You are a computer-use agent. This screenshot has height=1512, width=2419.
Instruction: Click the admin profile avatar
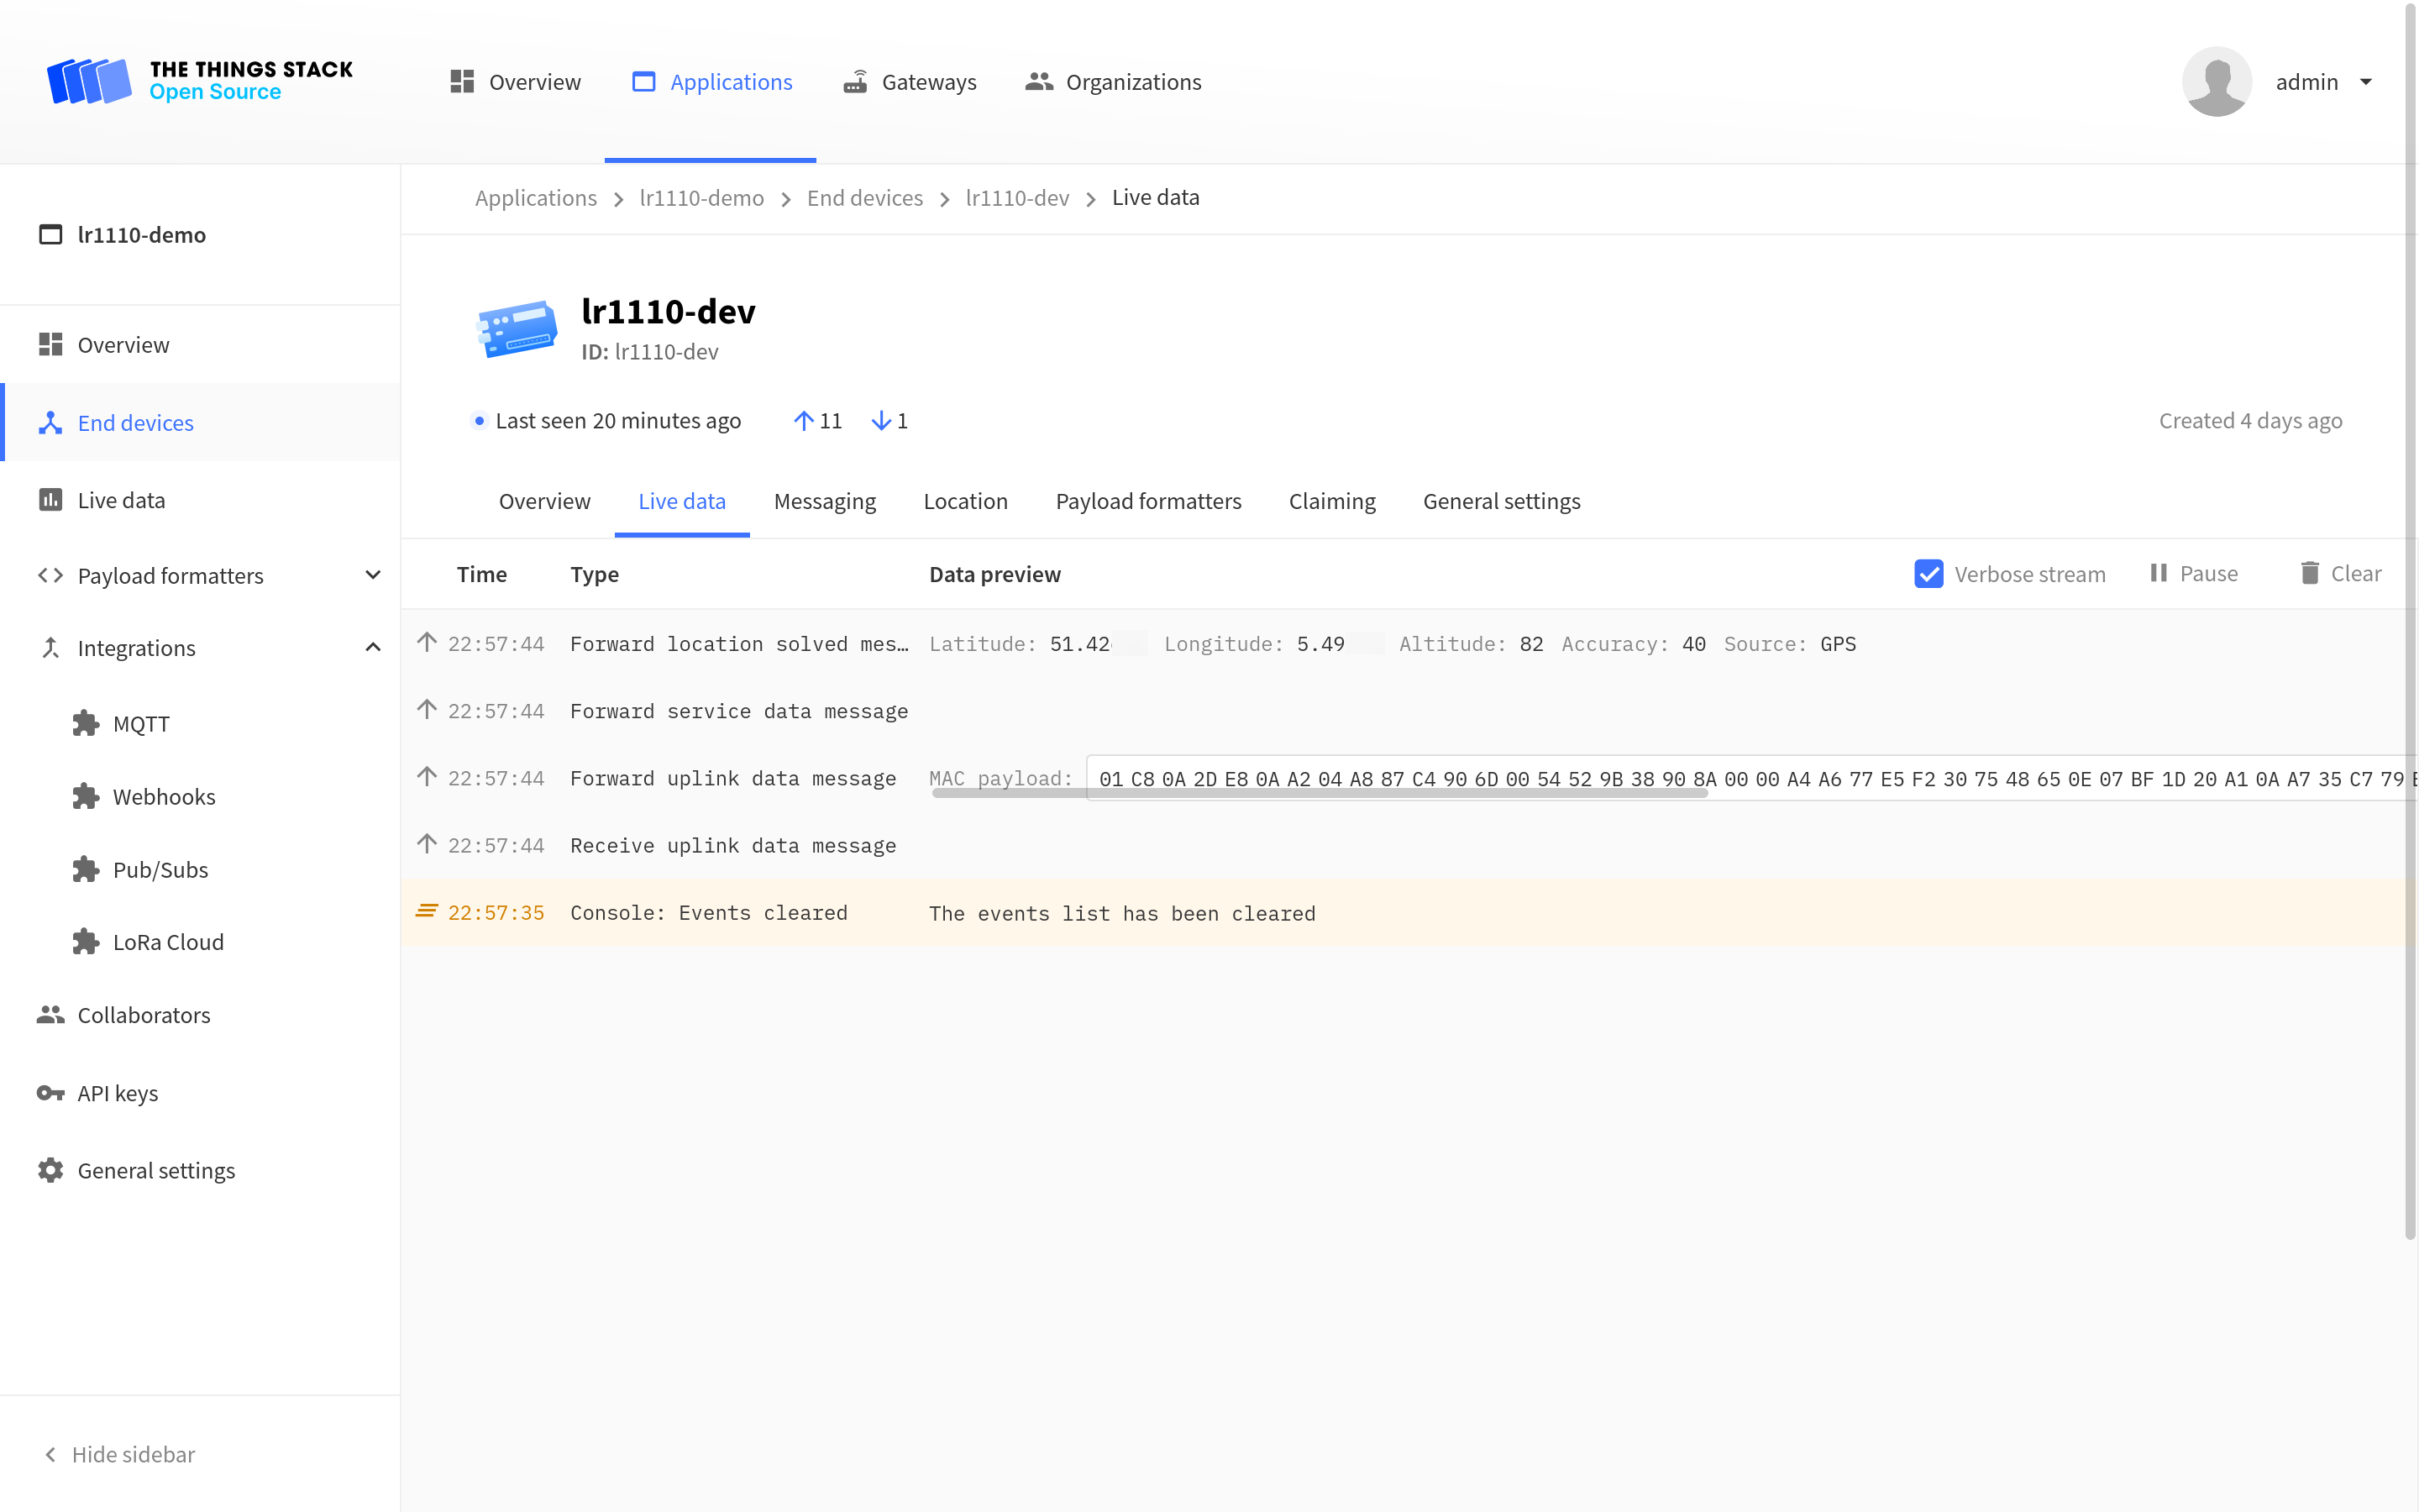pos(2216,82)
